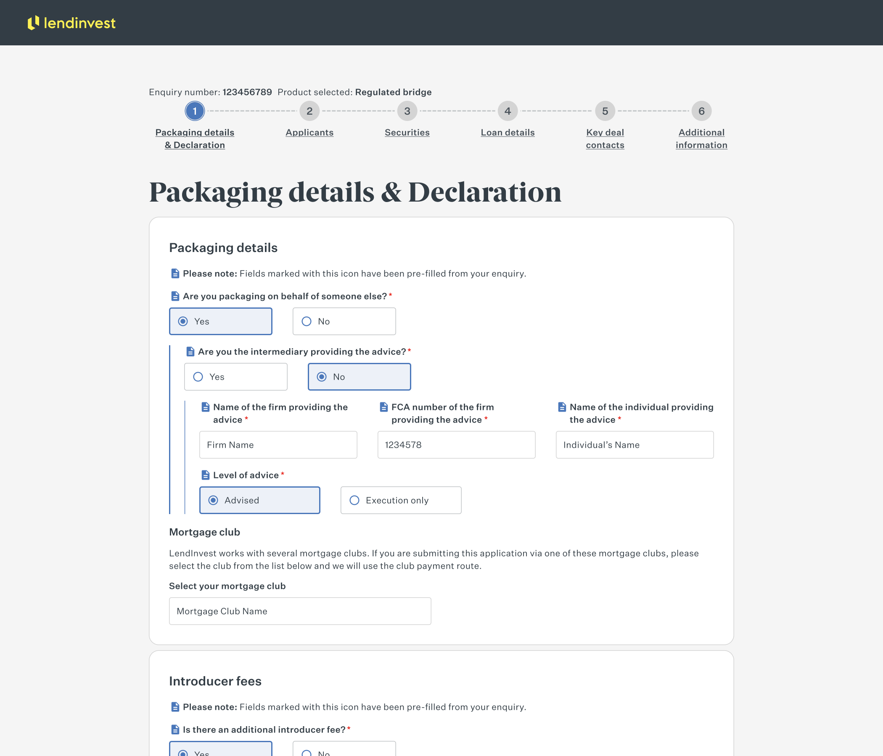Go to Additional information step

[701, 139]
